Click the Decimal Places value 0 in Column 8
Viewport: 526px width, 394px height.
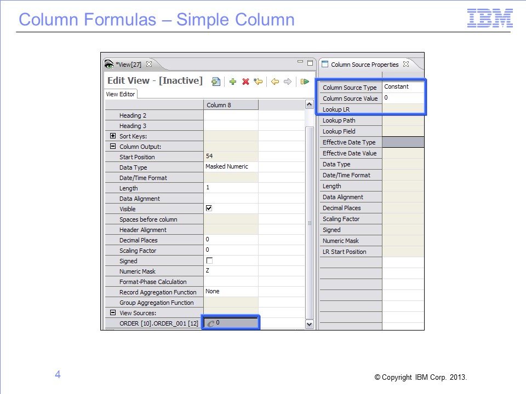point(231,240)
